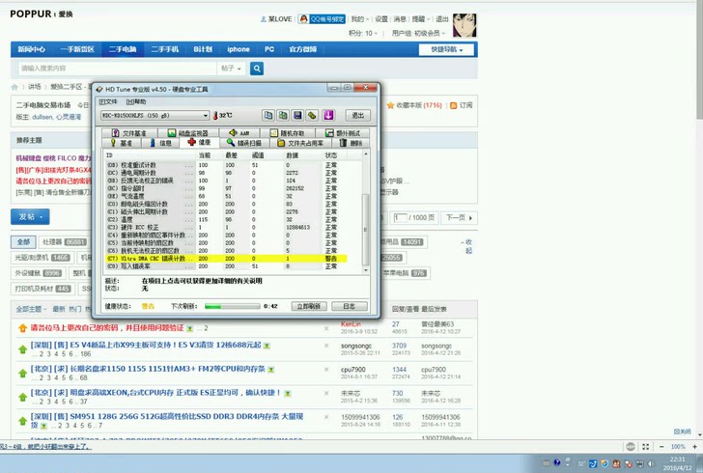
Task: Expand the 我的 dropdown in the header
Action: pyautogui.click(x=359, y=19)
